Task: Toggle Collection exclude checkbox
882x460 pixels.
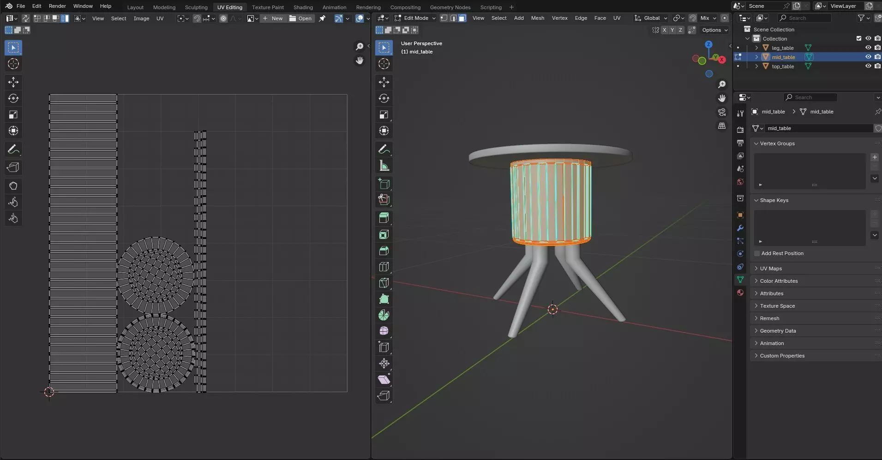Action: click(x=859, y=38)
